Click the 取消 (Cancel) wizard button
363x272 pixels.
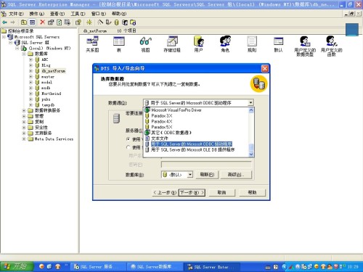click(x=221, y=192)
